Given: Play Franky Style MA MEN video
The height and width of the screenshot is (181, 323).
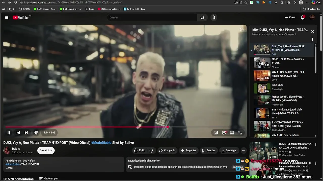Looking at the screenshot, I should click(283, 101).
